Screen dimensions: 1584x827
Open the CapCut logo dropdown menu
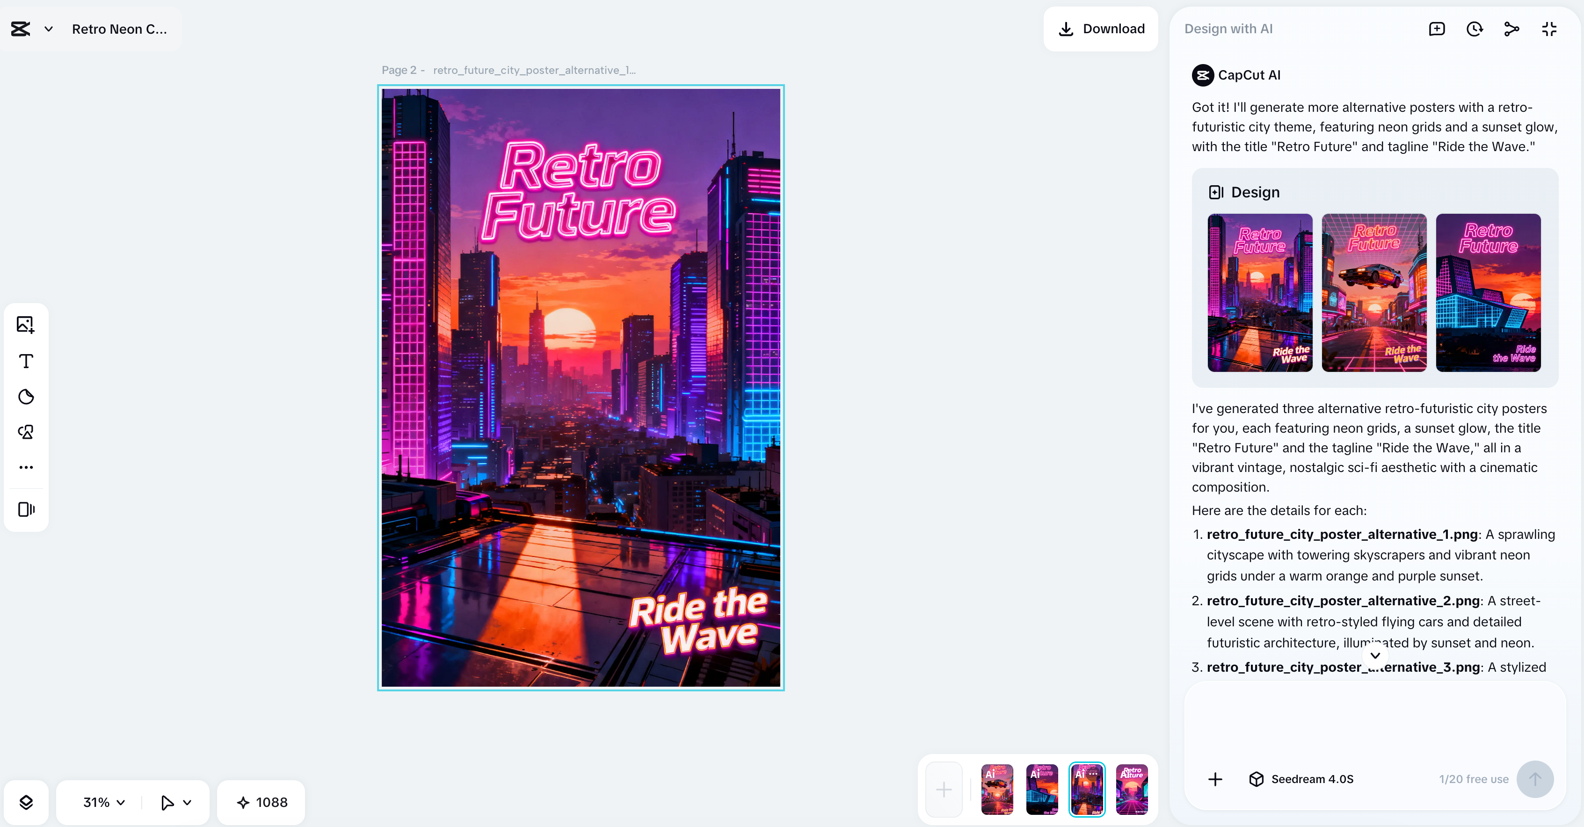(48, 29)
